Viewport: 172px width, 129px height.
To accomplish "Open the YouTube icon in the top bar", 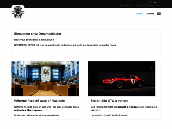I will click(155, 2).
